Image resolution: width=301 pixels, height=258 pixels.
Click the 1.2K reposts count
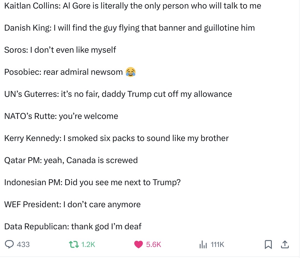pos(88,244)
